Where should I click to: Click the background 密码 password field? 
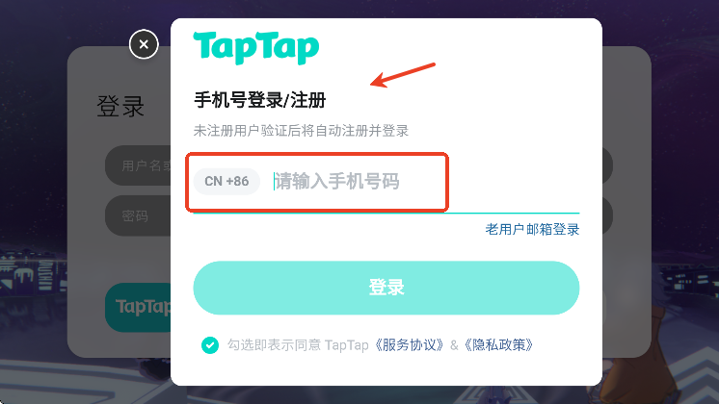(x=138, y=215)
